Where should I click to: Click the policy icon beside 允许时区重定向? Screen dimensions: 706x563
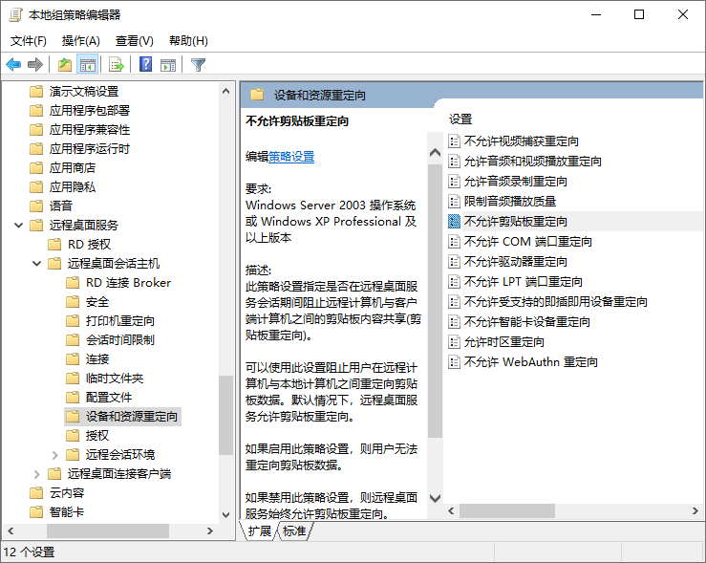(x=454, y=342)
